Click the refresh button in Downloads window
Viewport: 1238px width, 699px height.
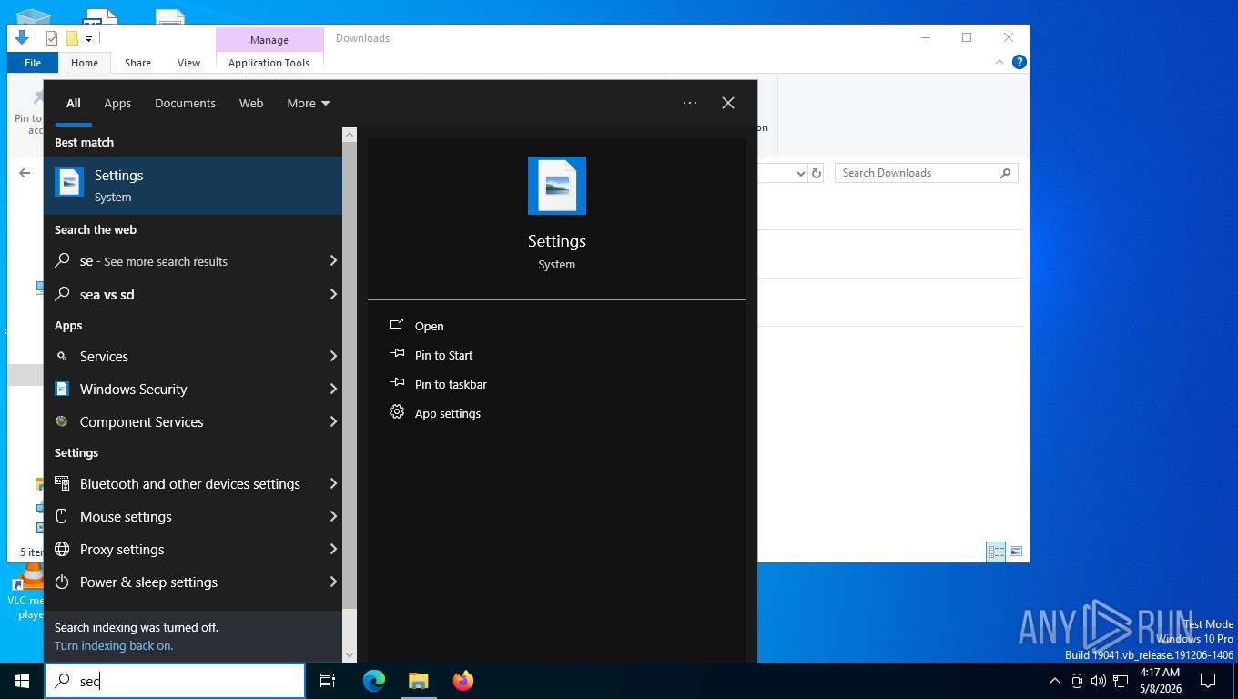click(817, 173)
